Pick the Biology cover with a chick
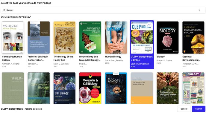 click(116, 88)
